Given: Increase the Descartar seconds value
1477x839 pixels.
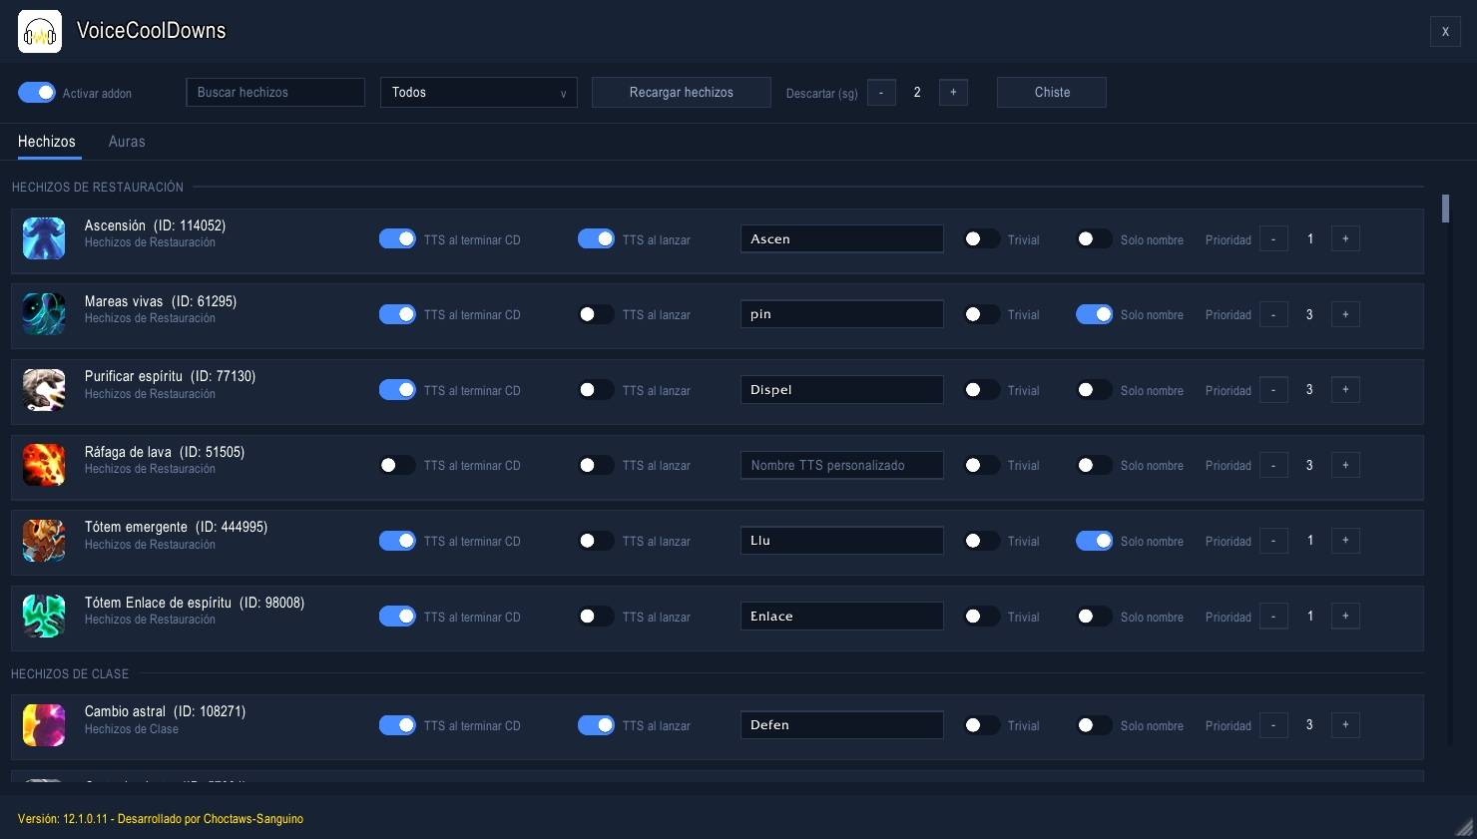Looking at the screenshot, I should click(953, 93).
